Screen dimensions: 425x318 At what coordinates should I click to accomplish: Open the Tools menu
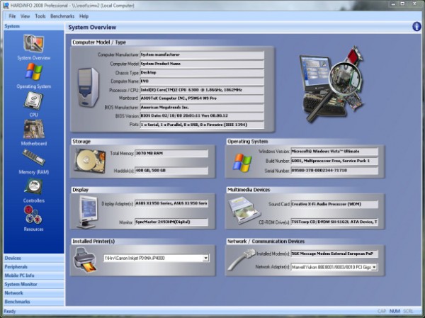40,16
